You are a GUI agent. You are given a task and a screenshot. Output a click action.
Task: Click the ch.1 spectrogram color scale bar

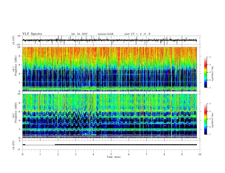coord(206,72)
